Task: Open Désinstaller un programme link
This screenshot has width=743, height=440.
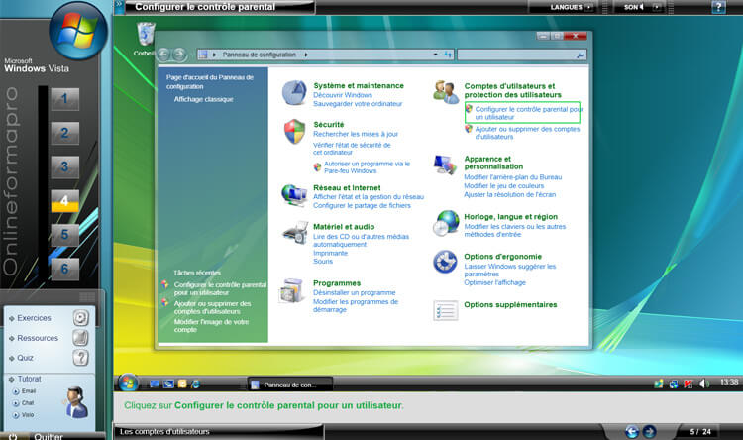Action: coord(354,293)
